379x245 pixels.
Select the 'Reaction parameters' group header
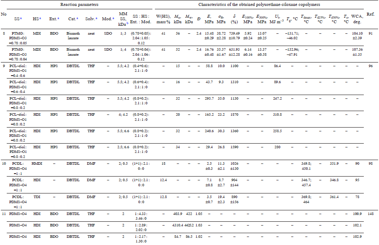[x=79, y=5]
